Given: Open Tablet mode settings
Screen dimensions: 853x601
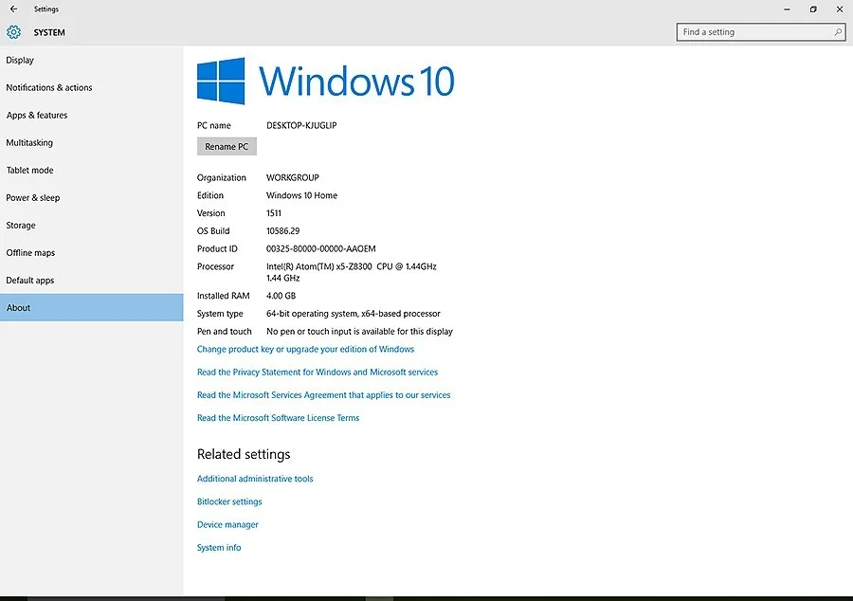Looking at the screenshot, I should click(91, 171).
